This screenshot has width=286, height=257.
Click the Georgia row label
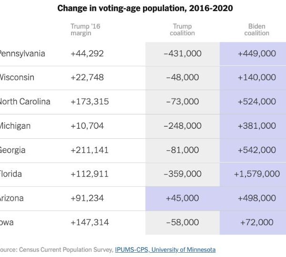coord(13,150)
